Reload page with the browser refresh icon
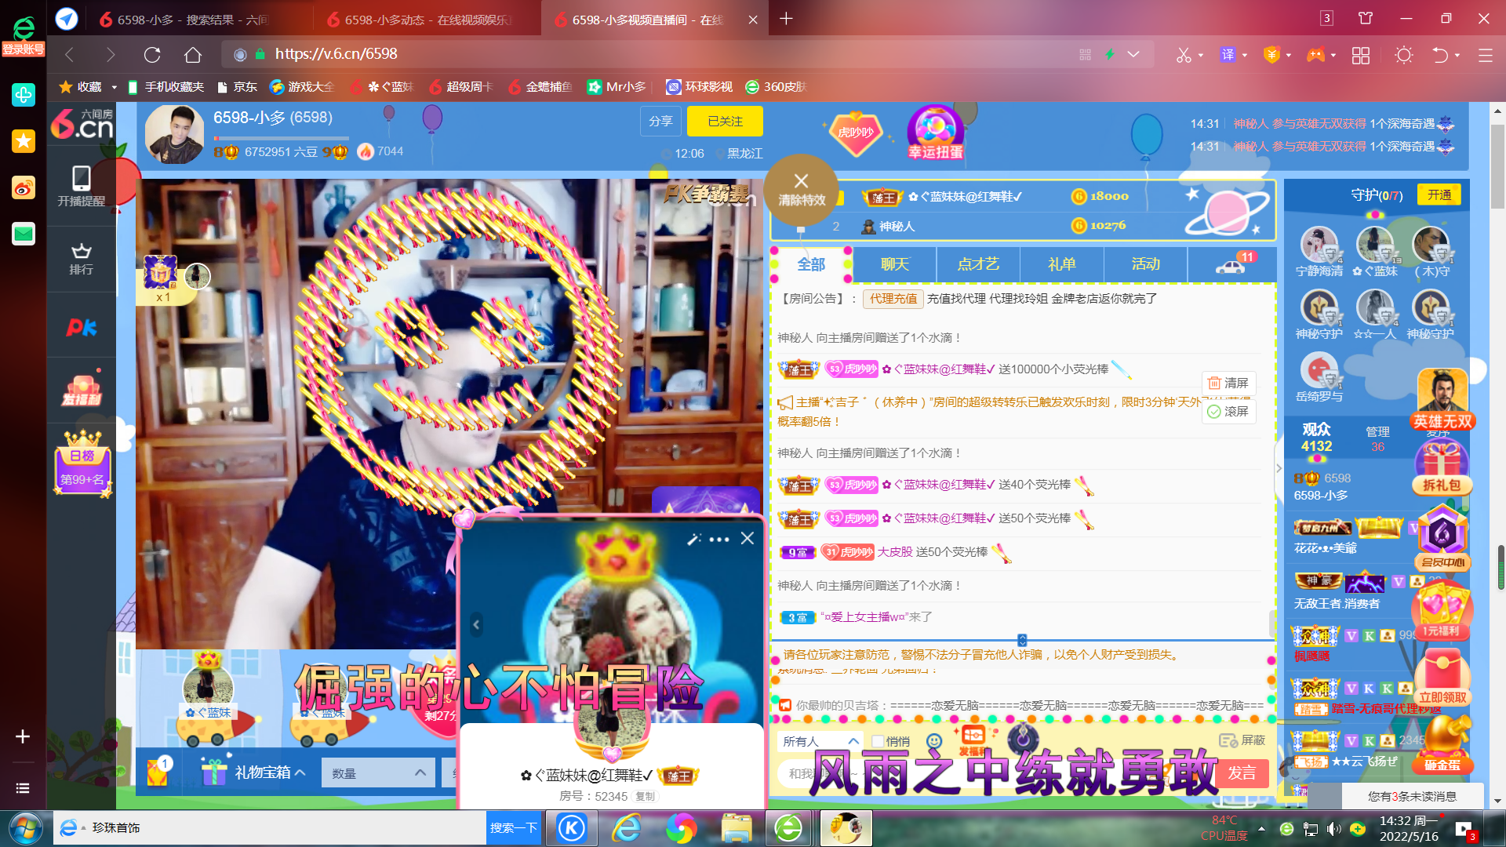Screen dimensions: 1506x847 [x=152, y=55]
